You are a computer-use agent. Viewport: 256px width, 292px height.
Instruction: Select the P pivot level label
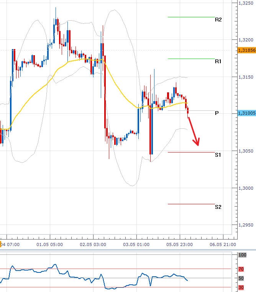(x=217, y=113)
